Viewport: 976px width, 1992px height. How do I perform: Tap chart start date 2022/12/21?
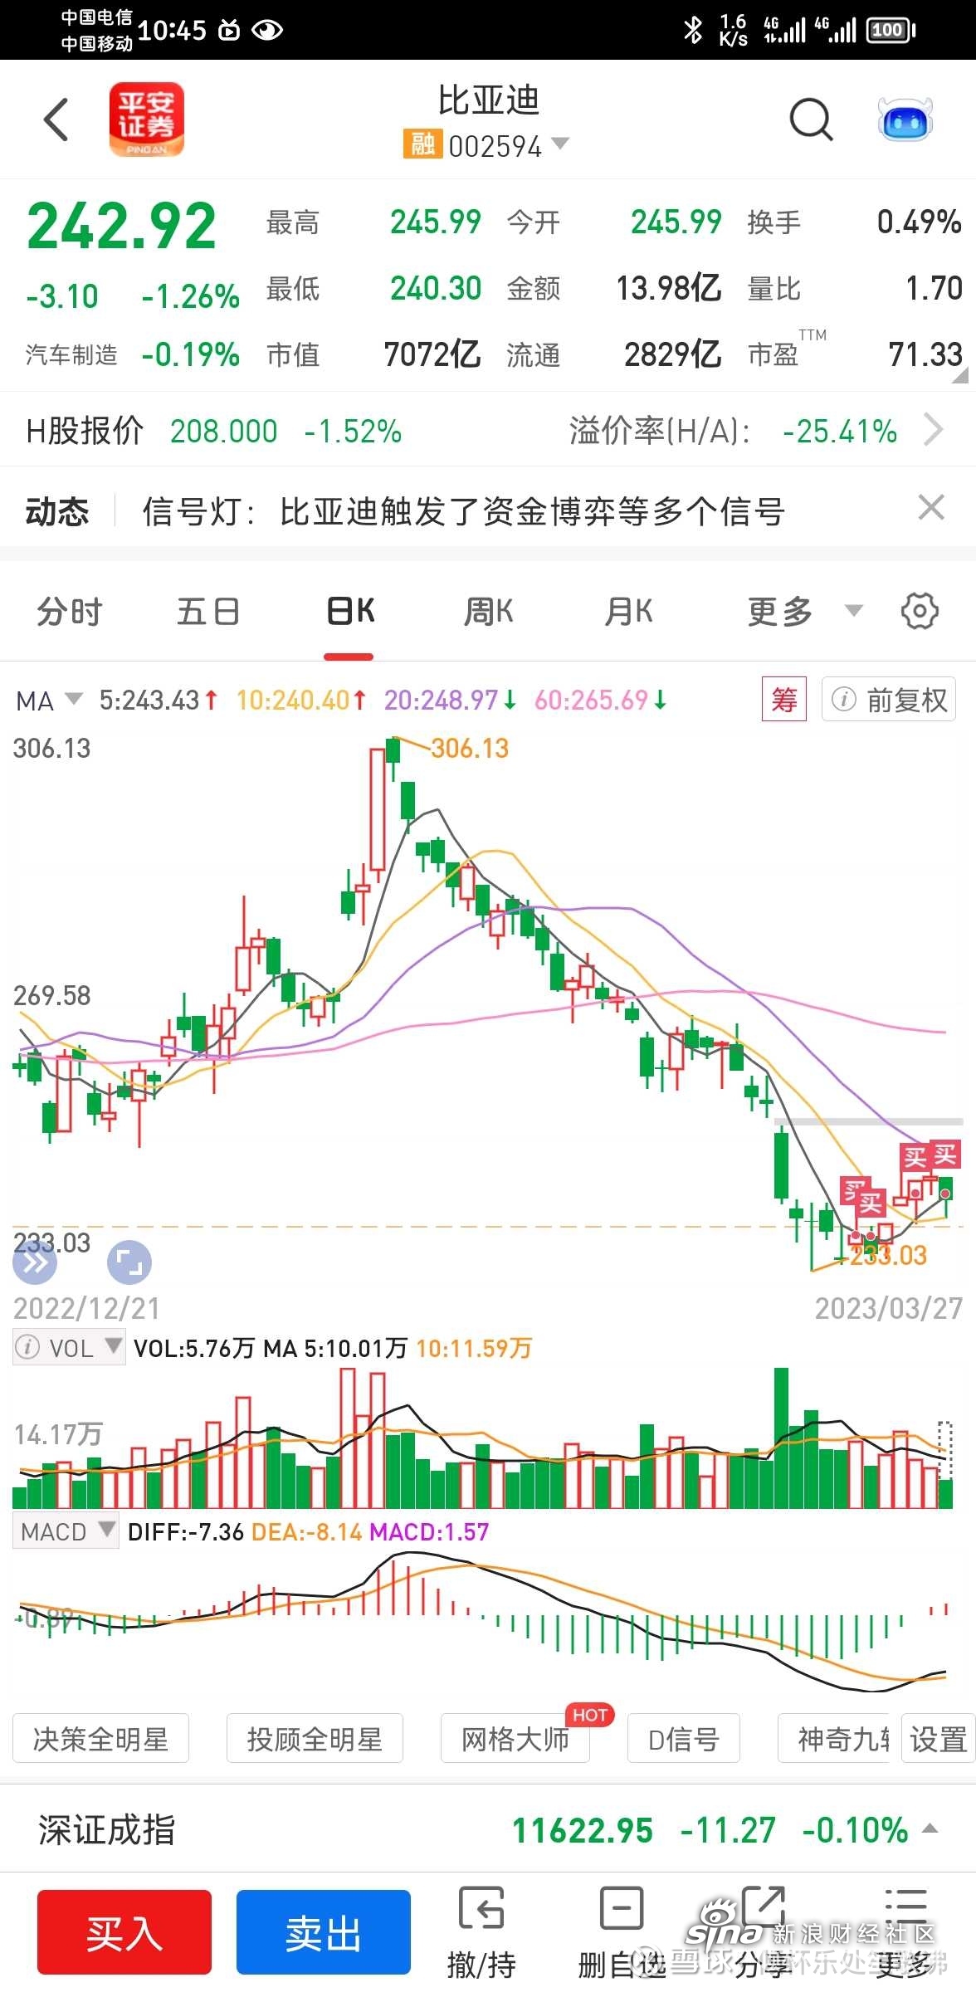(x=86, y=1308)
